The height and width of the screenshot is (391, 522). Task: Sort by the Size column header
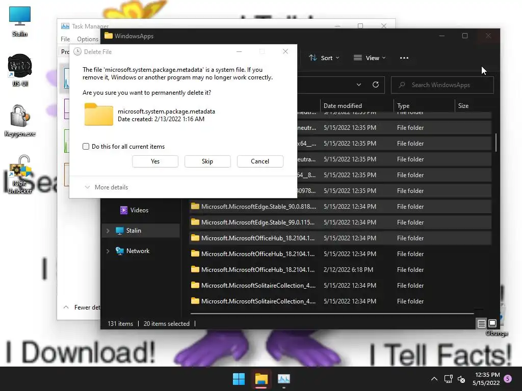coord(473,106)
